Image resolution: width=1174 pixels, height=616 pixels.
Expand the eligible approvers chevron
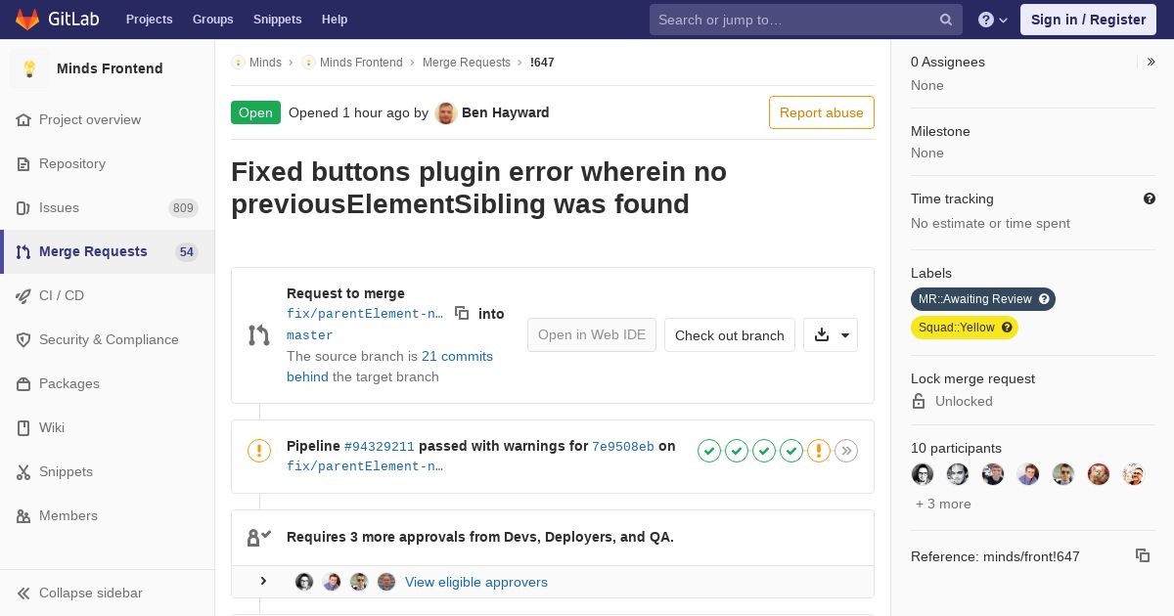(263, 582)
